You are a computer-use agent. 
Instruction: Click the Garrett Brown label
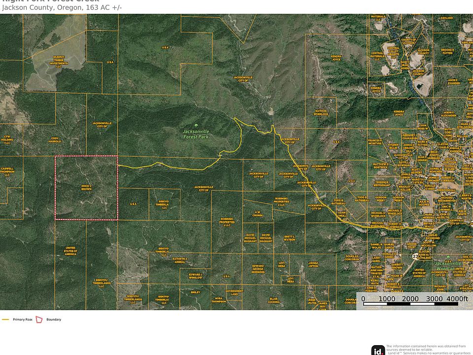(x=397, y=266)
